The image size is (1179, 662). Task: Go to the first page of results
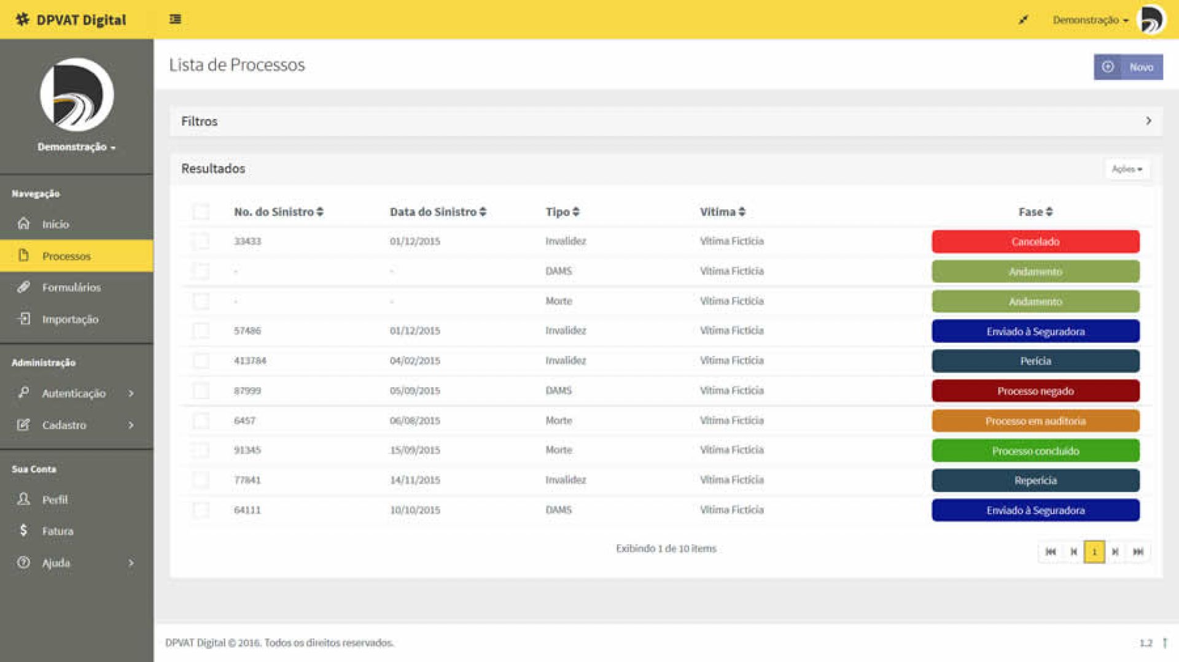click(x=1051, y=552)
